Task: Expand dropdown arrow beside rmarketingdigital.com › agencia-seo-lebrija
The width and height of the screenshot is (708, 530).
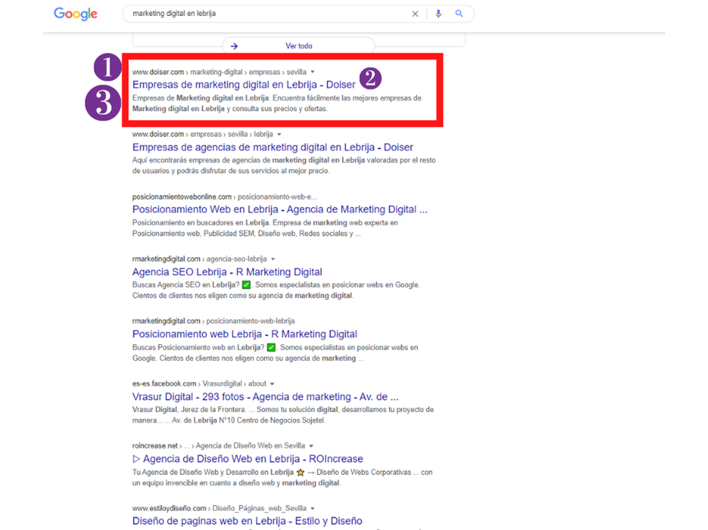Action: click(273, 259)
